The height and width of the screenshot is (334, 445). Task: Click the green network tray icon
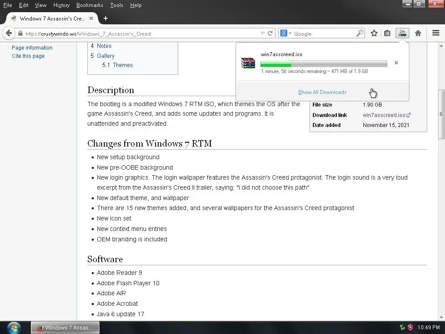pos(402,327)
